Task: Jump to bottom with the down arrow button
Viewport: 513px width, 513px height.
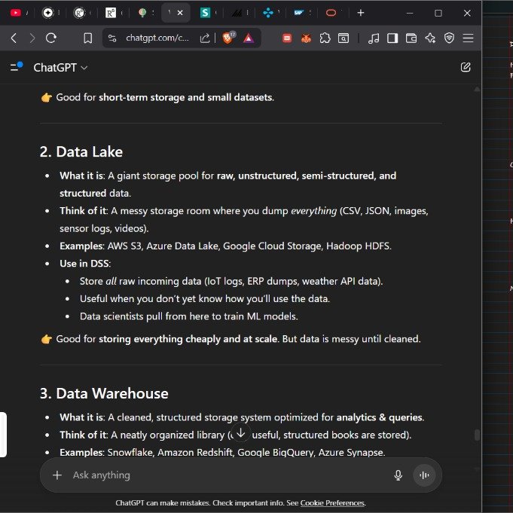Action: click(241, 433)
